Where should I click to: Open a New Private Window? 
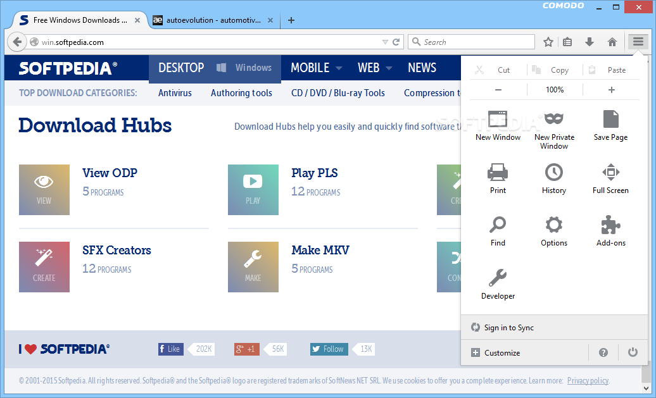coord(554,130)
